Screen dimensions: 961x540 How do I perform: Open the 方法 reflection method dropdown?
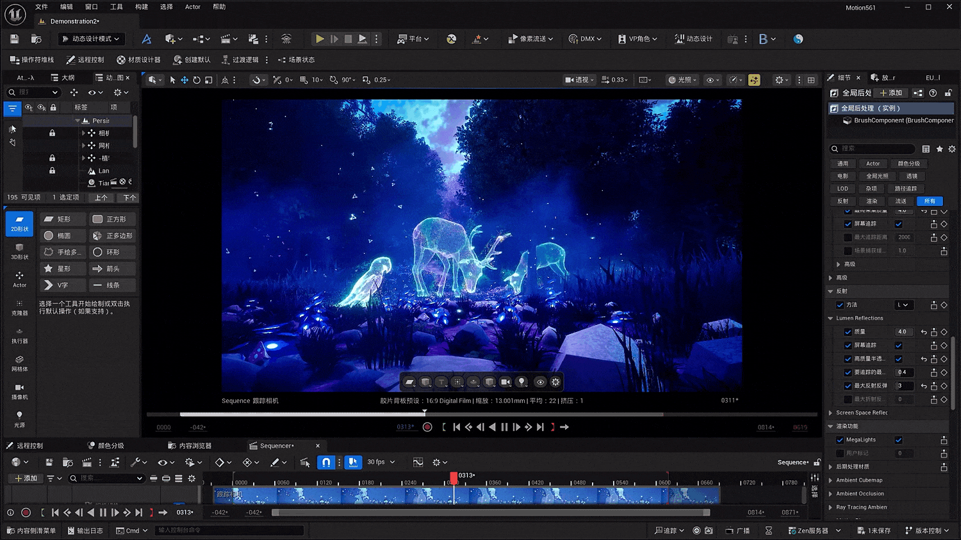click(x=903, y=305)
